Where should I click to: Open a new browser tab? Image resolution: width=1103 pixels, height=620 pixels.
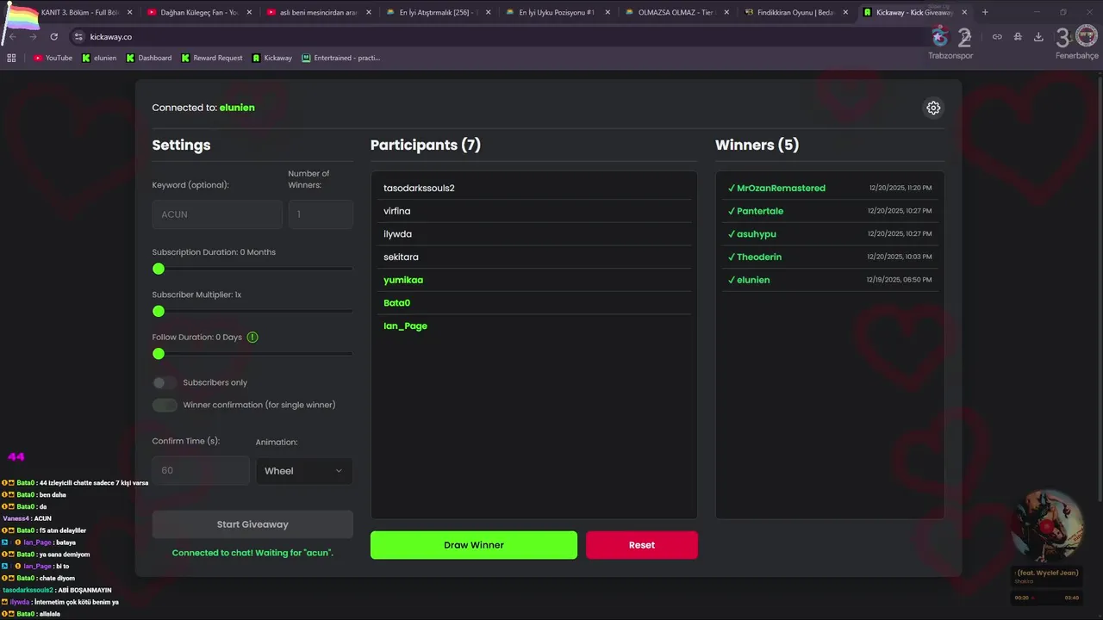pos(985,12)
